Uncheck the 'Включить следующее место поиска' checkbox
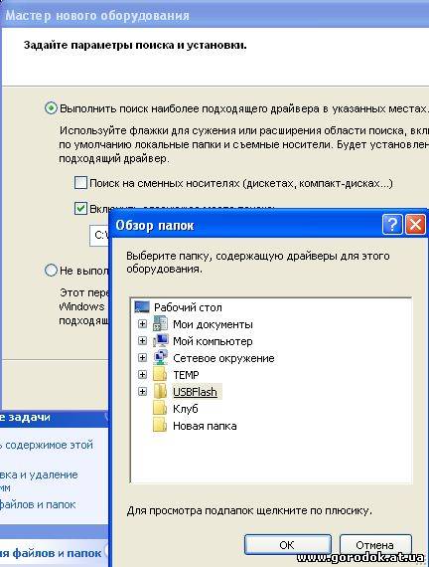Image resolution: width=429 pixels, height=567 pixels. point(80,208)
